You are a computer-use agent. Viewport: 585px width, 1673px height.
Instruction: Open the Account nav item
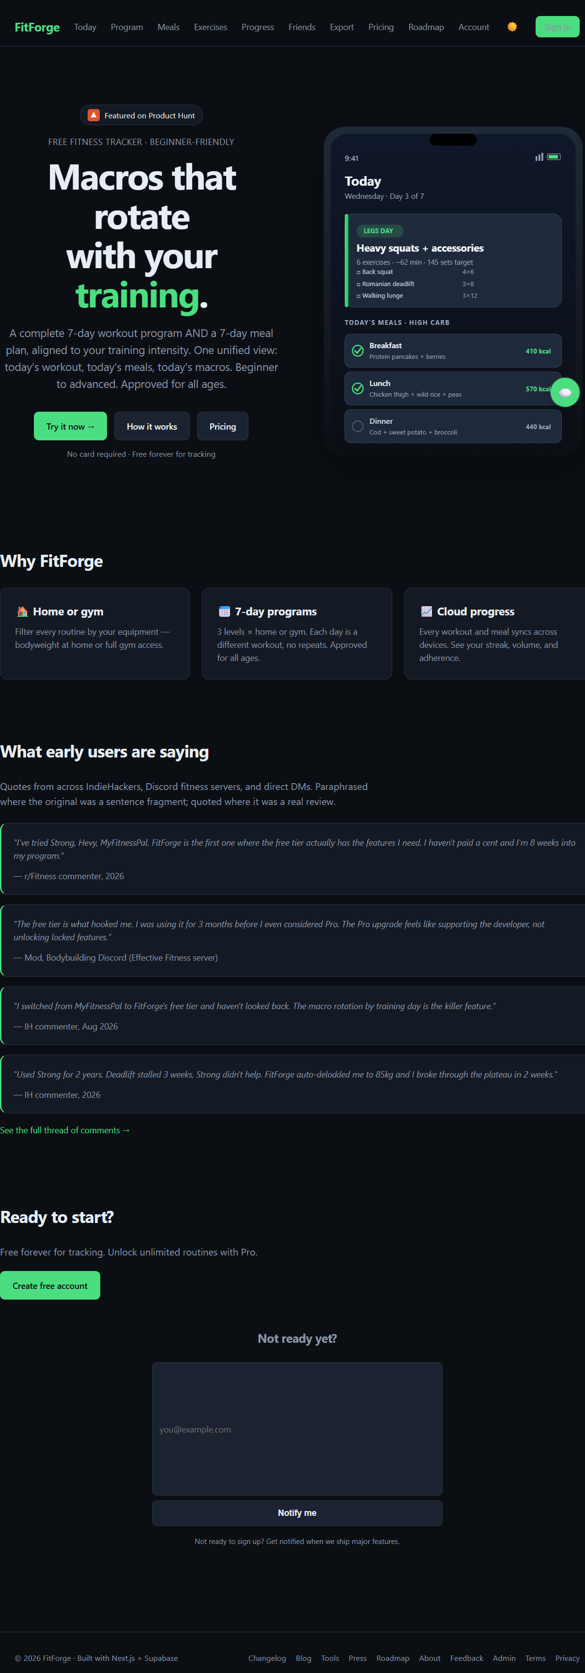point(474,27)
